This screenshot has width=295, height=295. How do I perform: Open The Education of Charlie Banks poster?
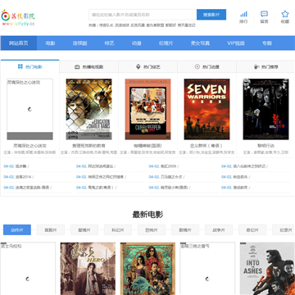88,109
